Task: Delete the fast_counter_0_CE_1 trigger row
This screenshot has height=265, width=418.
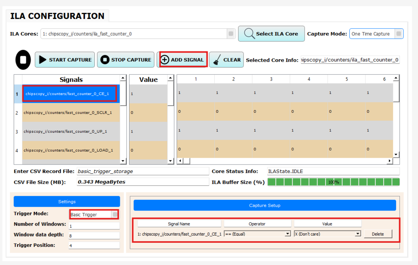Action: point(378,234)
